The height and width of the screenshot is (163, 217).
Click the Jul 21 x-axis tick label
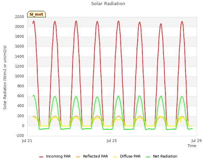click(27, 141)
